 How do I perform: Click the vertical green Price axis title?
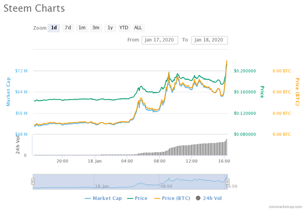(x=262, y=92)
